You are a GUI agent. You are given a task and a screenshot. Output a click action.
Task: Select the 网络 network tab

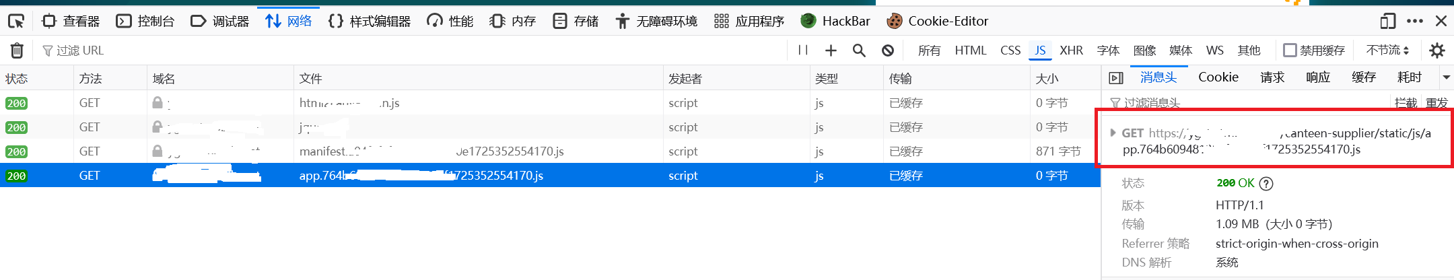point(289,22)
